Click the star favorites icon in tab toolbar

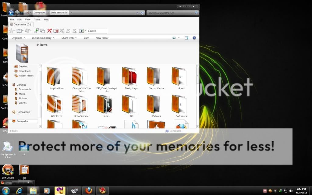[11, 31]
